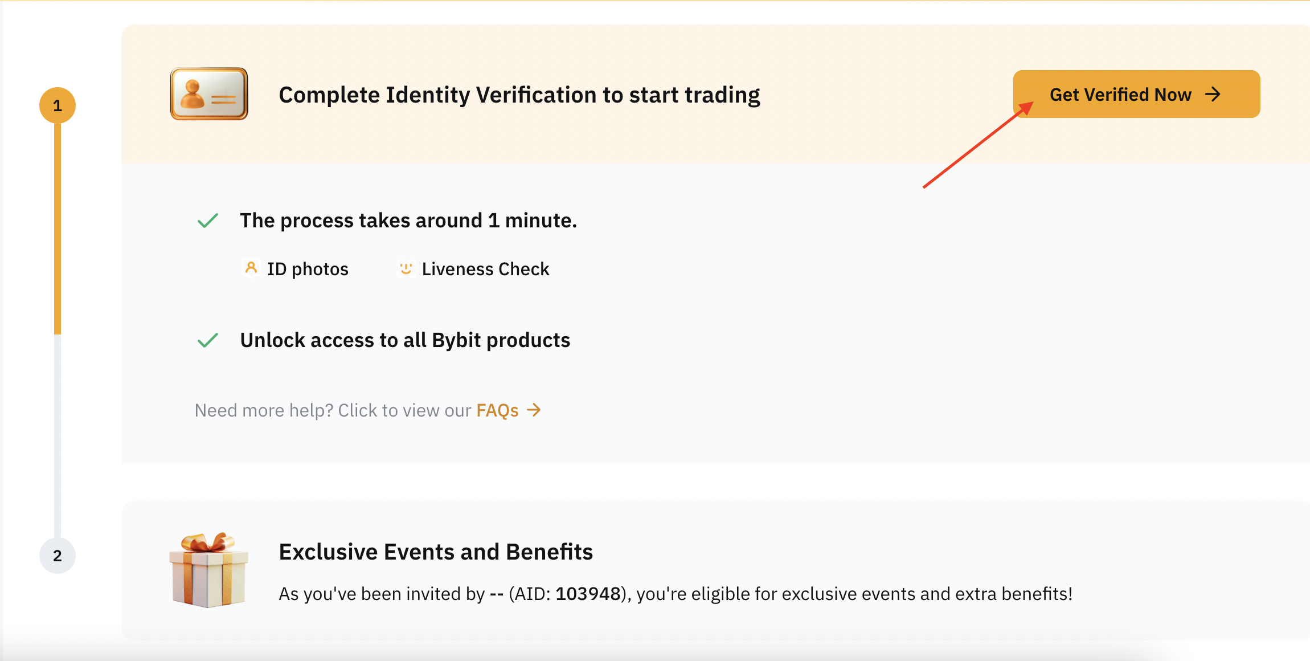The height and width of the screenshot is (661, 1310).
Task: Click the arrow next to FAQs
Action: click(534, 410)
